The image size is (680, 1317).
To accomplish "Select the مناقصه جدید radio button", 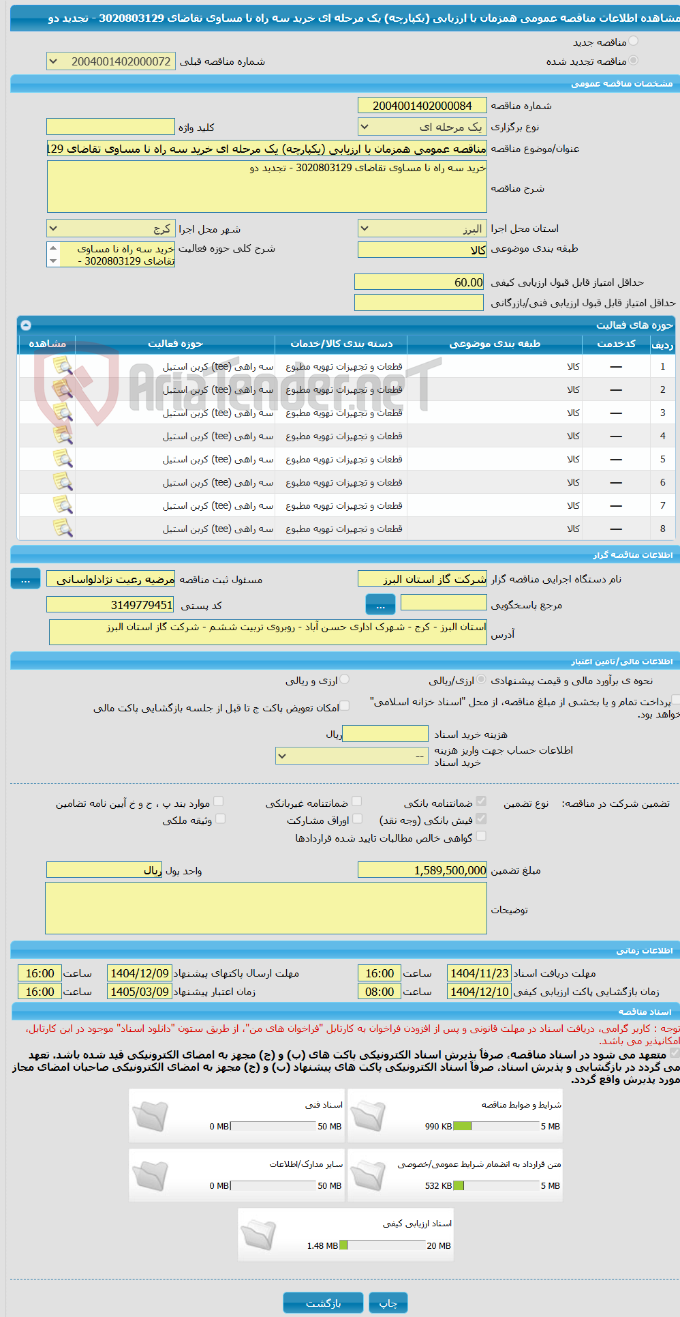I will tap(634, 42).
